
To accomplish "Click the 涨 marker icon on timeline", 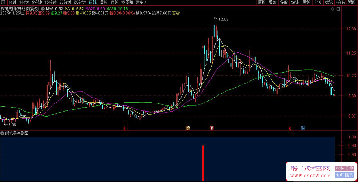I will pyautogui.click(x=212, y=128).
